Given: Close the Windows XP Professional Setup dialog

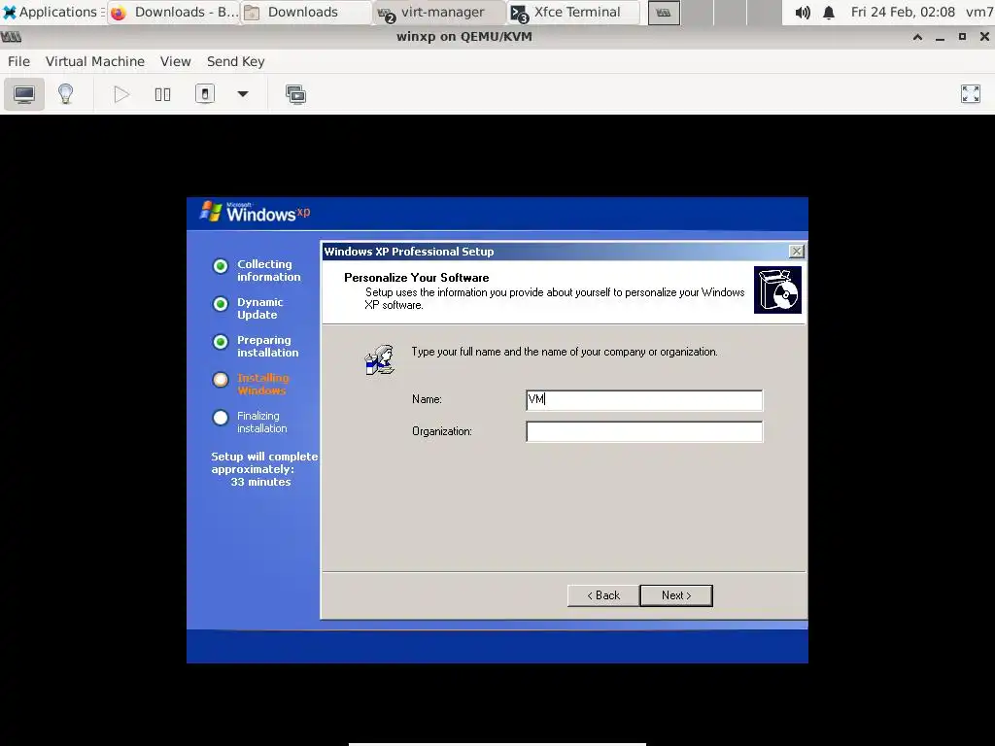Looking at the screenshot, I should [x=797, y=252].
